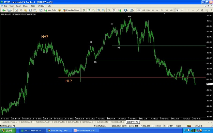
Task: Click the MetaEditor yellow diamond icon
Action: 60,10
